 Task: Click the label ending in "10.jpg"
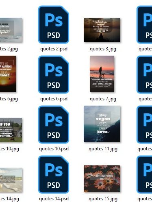pyautogui.click(x=9, y=149)
